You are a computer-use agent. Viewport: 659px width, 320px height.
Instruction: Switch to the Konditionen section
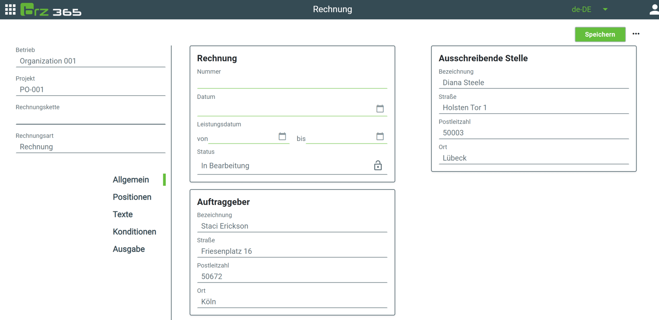[x=134, y=232]
